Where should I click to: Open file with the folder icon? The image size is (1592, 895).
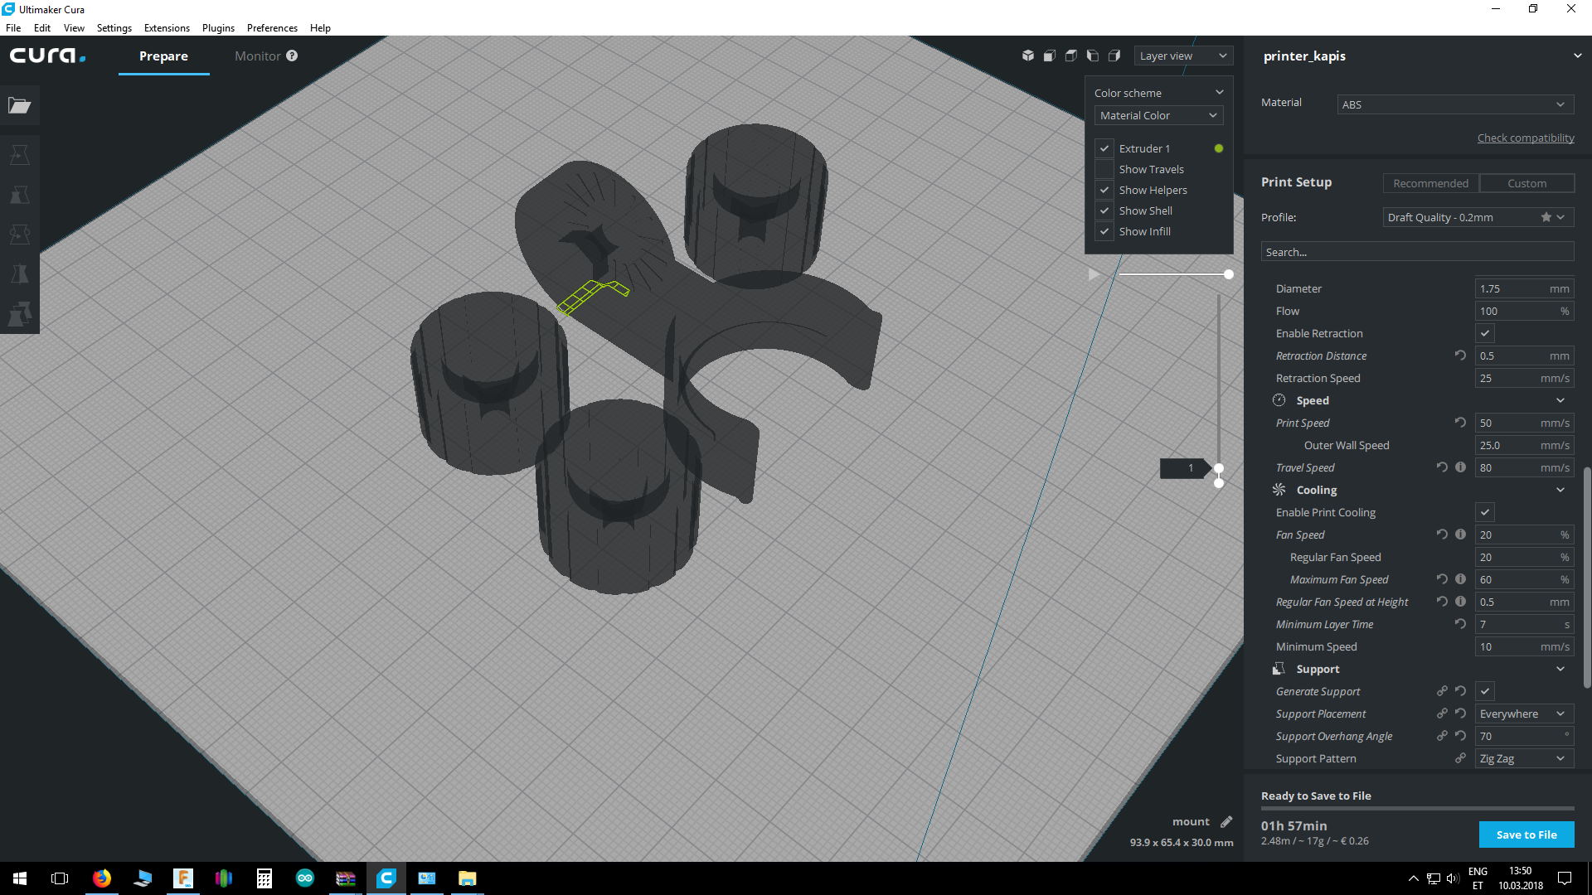coord(20,105)
